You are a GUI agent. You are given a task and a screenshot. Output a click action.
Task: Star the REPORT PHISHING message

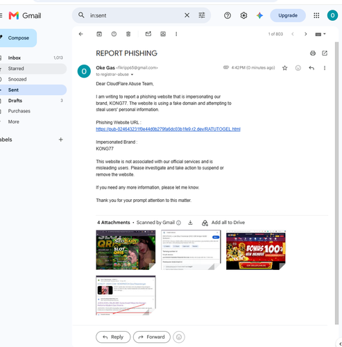click(284, 68)
